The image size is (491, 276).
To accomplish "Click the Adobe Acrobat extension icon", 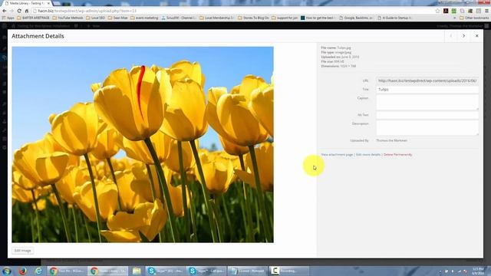I will click(x=446, y=11).
